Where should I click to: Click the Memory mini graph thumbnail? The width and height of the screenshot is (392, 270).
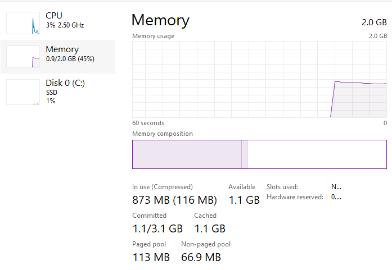[x=23, y=57]
